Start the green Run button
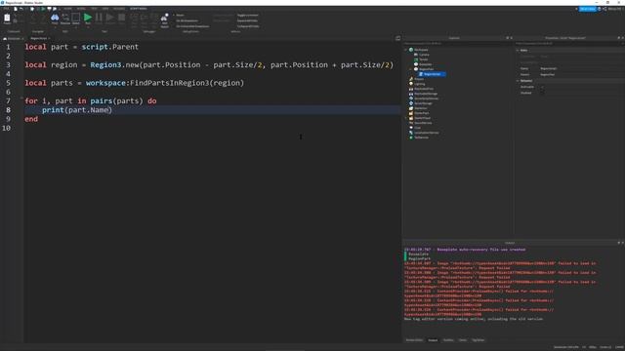This screenshot has height=351, width=625. [88, 19]
